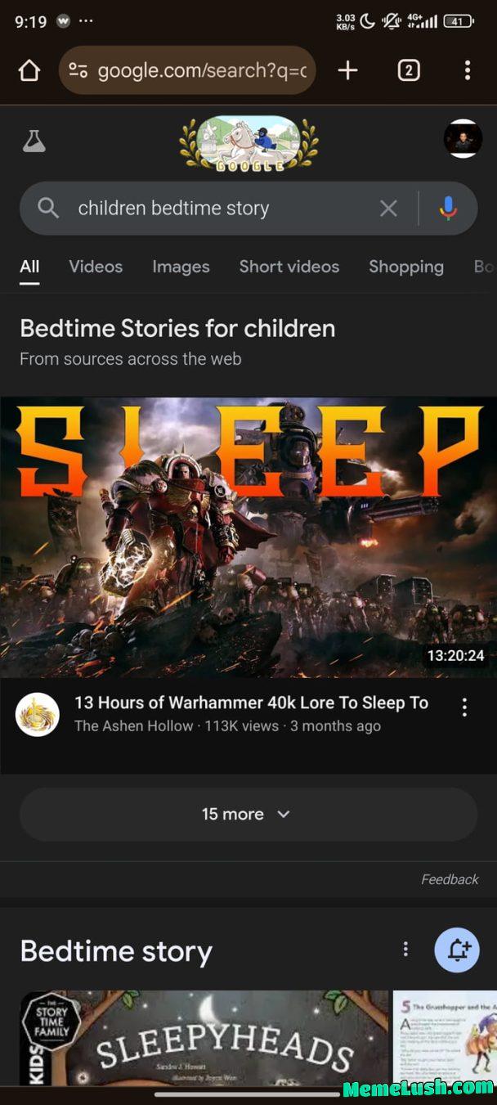Click the Feedback link
497x1105 pixels.
450,879
